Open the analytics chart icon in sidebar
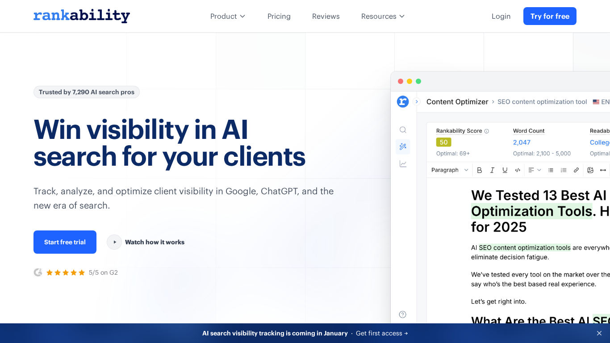Screen dimensions: 610x343 [x=403, y=163]
